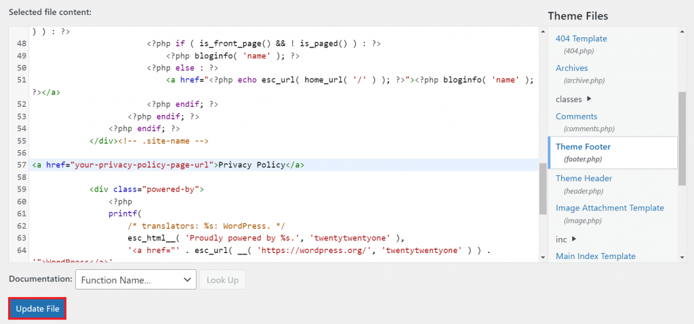Click the printf( text on line 61
The width and height of the screenshot is (694, 324).
click(124, 214)
